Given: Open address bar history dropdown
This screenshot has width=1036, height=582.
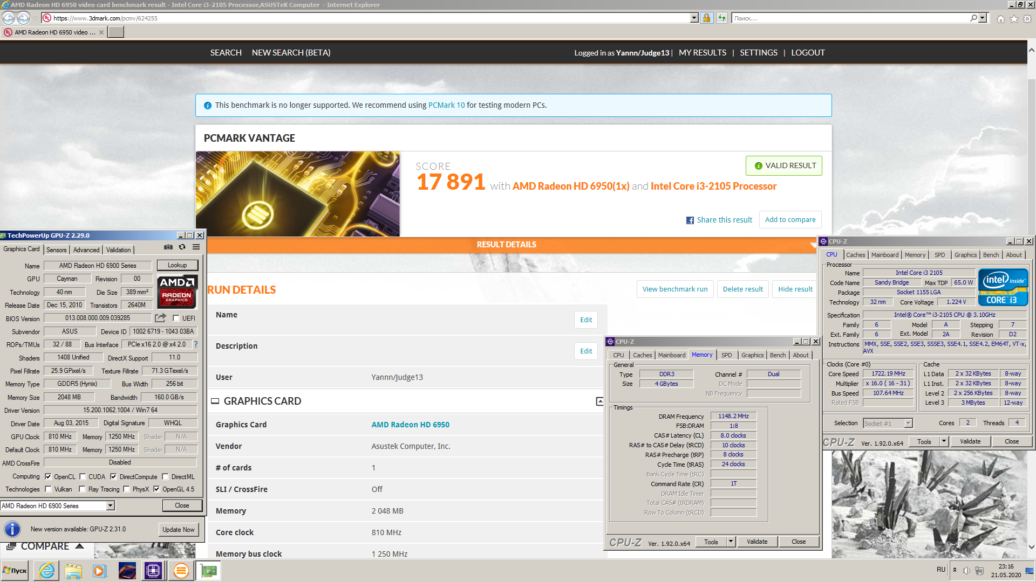Looking at the screenshot, I should pos(694,18).
